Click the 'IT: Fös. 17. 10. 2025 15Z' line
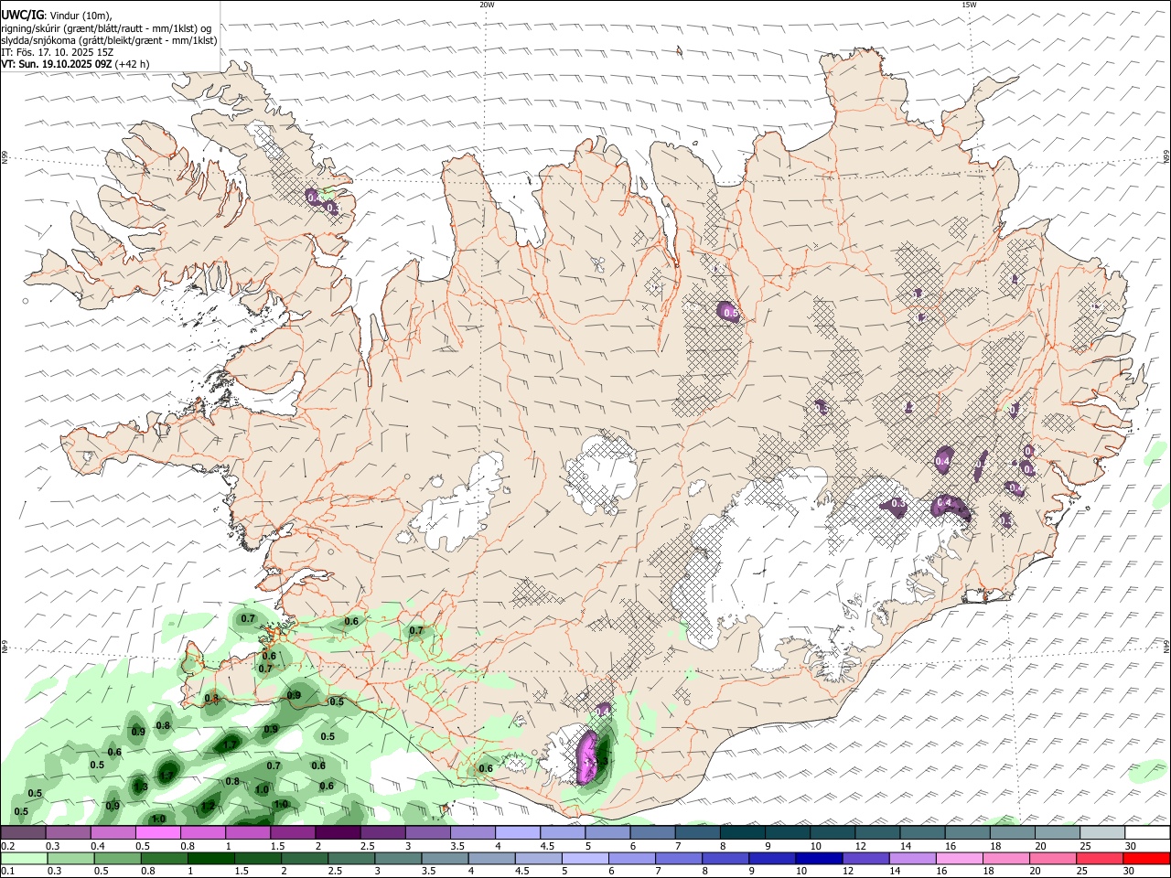 pos(58,52)
